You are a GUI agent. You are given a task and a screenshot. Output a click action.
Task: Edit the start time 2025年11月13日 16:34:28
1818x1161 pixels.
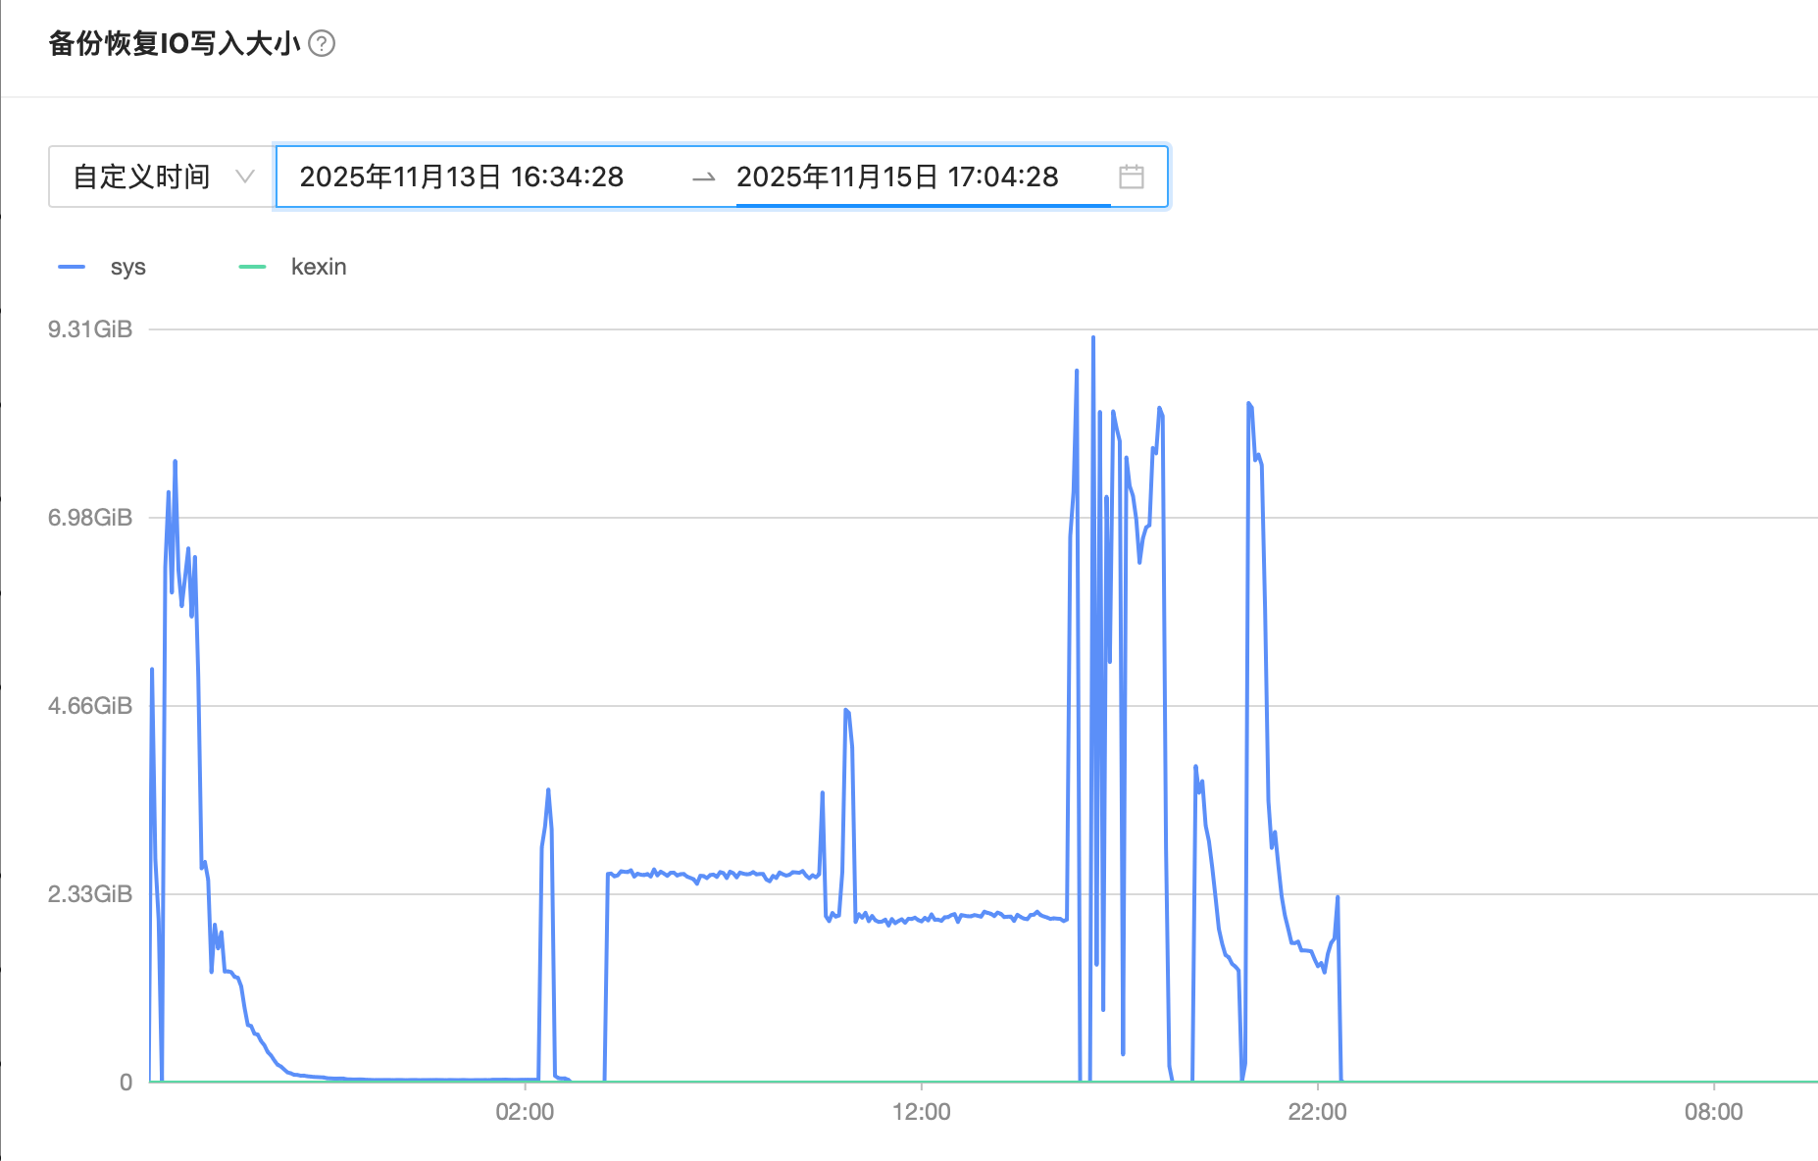[461, 177]
